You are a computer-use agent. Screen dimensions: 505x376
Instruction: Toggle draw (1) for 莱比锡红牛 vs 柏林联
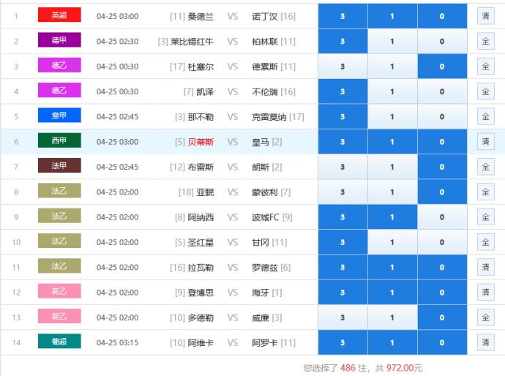pos(392,41)
